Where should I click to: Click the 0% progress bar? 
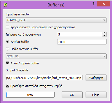point(30,95)
